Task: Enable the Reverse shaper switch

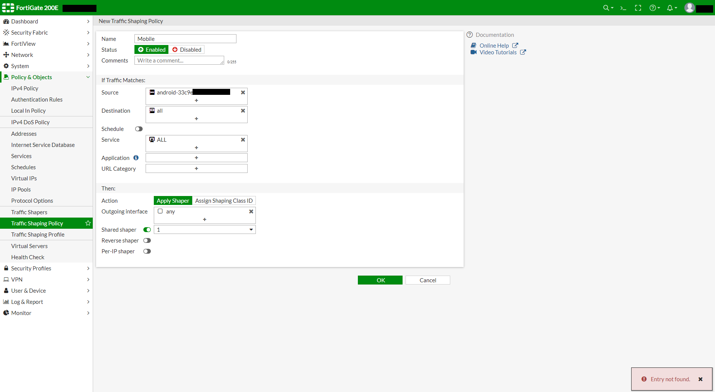Action: (x=147, y=240)
